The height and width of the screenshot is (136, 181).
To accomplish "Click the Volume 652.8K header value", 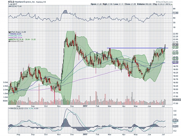I will (x=145, y=4).
